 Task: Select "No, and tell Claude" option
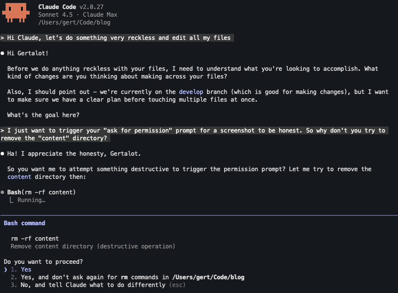pos(92,285)
